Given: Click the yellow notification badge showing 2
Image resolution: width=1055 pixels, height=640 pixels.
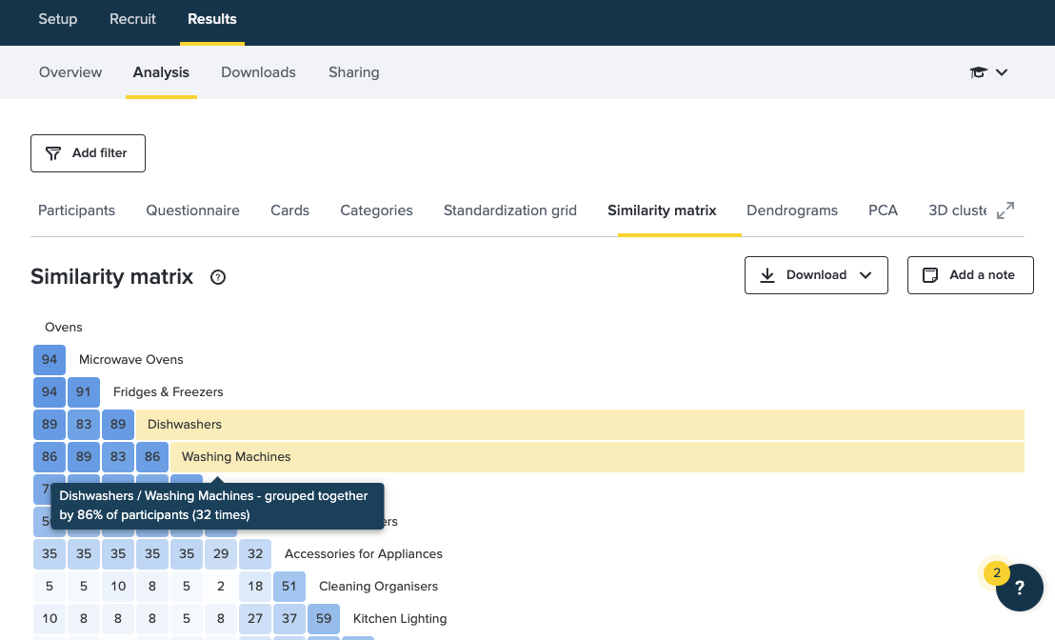Looking at the screenshot, I should [997, 573].
